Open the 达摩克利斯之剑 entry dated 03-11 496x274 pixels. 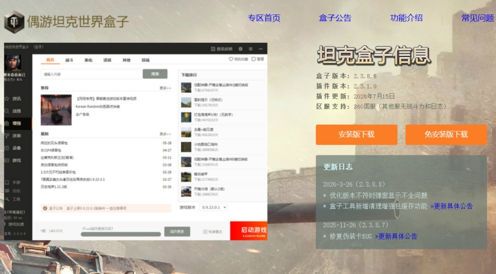tap(57, 158)
